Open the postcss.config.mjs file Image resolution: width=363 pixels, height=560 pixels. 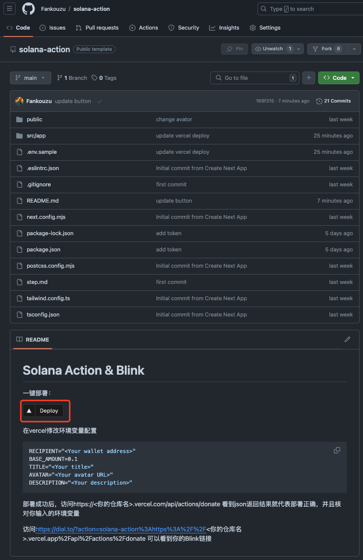(51, 266)
